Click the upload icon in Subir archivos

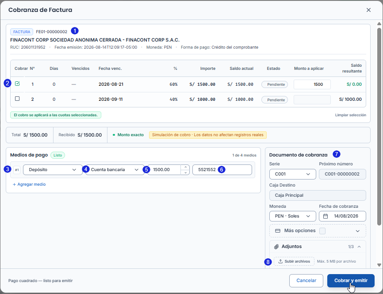280,261
